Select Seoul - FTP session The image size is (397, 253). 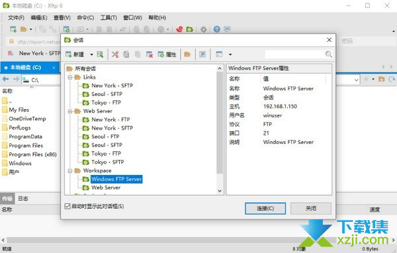(105, 137)
